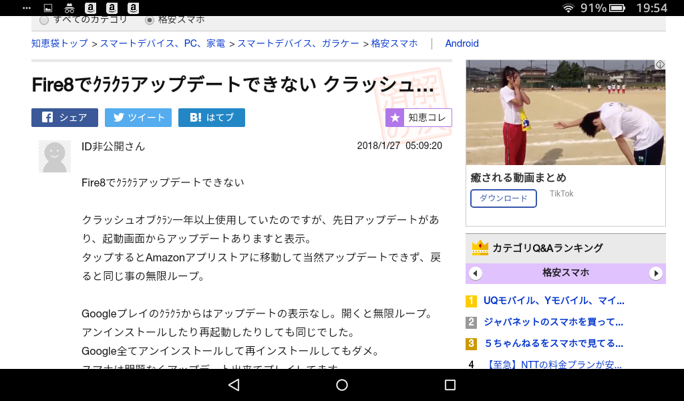The image size is (684, 401).
Task: Tap the ダウンロード button in the ad
Action: coord(504,198)
